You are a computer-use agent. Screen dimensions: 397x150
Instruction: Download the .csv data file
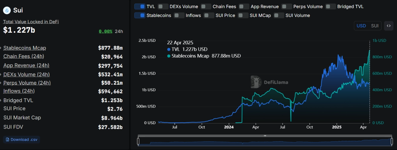tap(21, 140)
